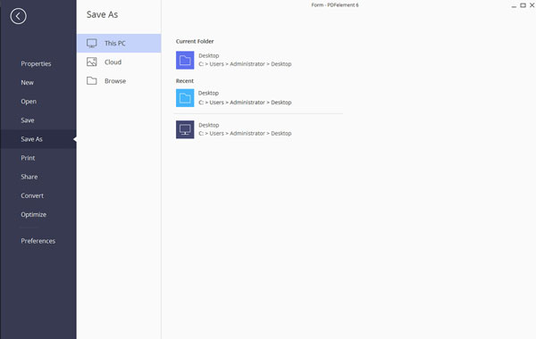Select the This PC monitor icon
The height and width of the screenshot is (339, 536).
point(92,43)
